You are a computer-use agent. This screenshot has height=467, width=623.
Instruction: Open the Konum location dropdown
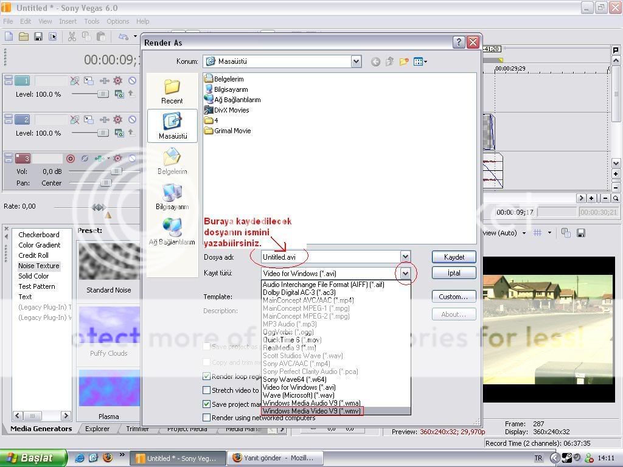coord(356,61)
